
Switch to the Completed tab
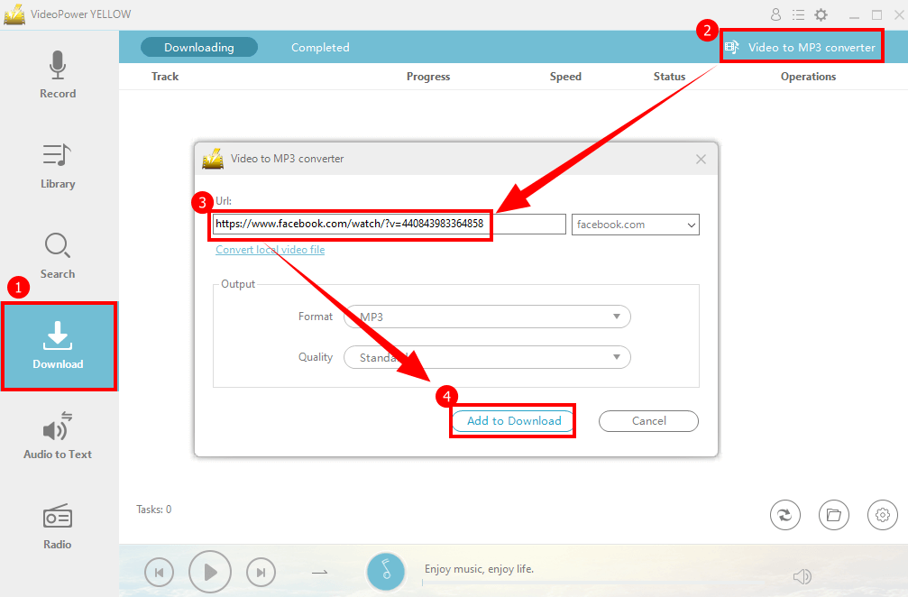tap(320, 48)
